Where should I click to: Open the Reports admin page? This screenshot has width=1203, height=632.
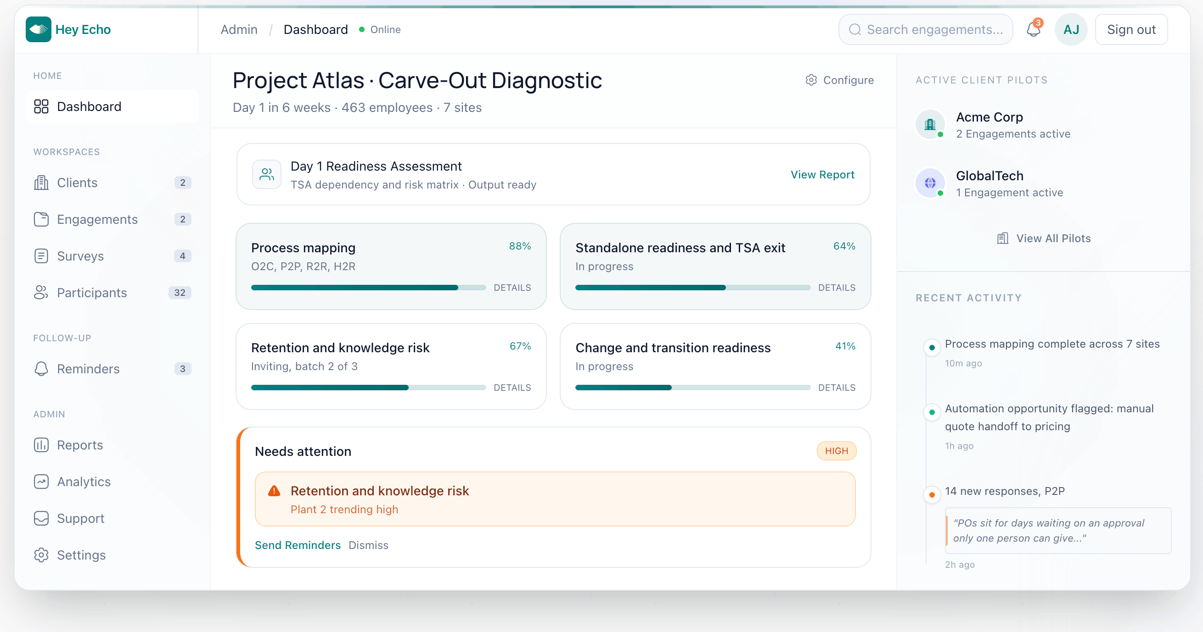click(x=112, y=445)
